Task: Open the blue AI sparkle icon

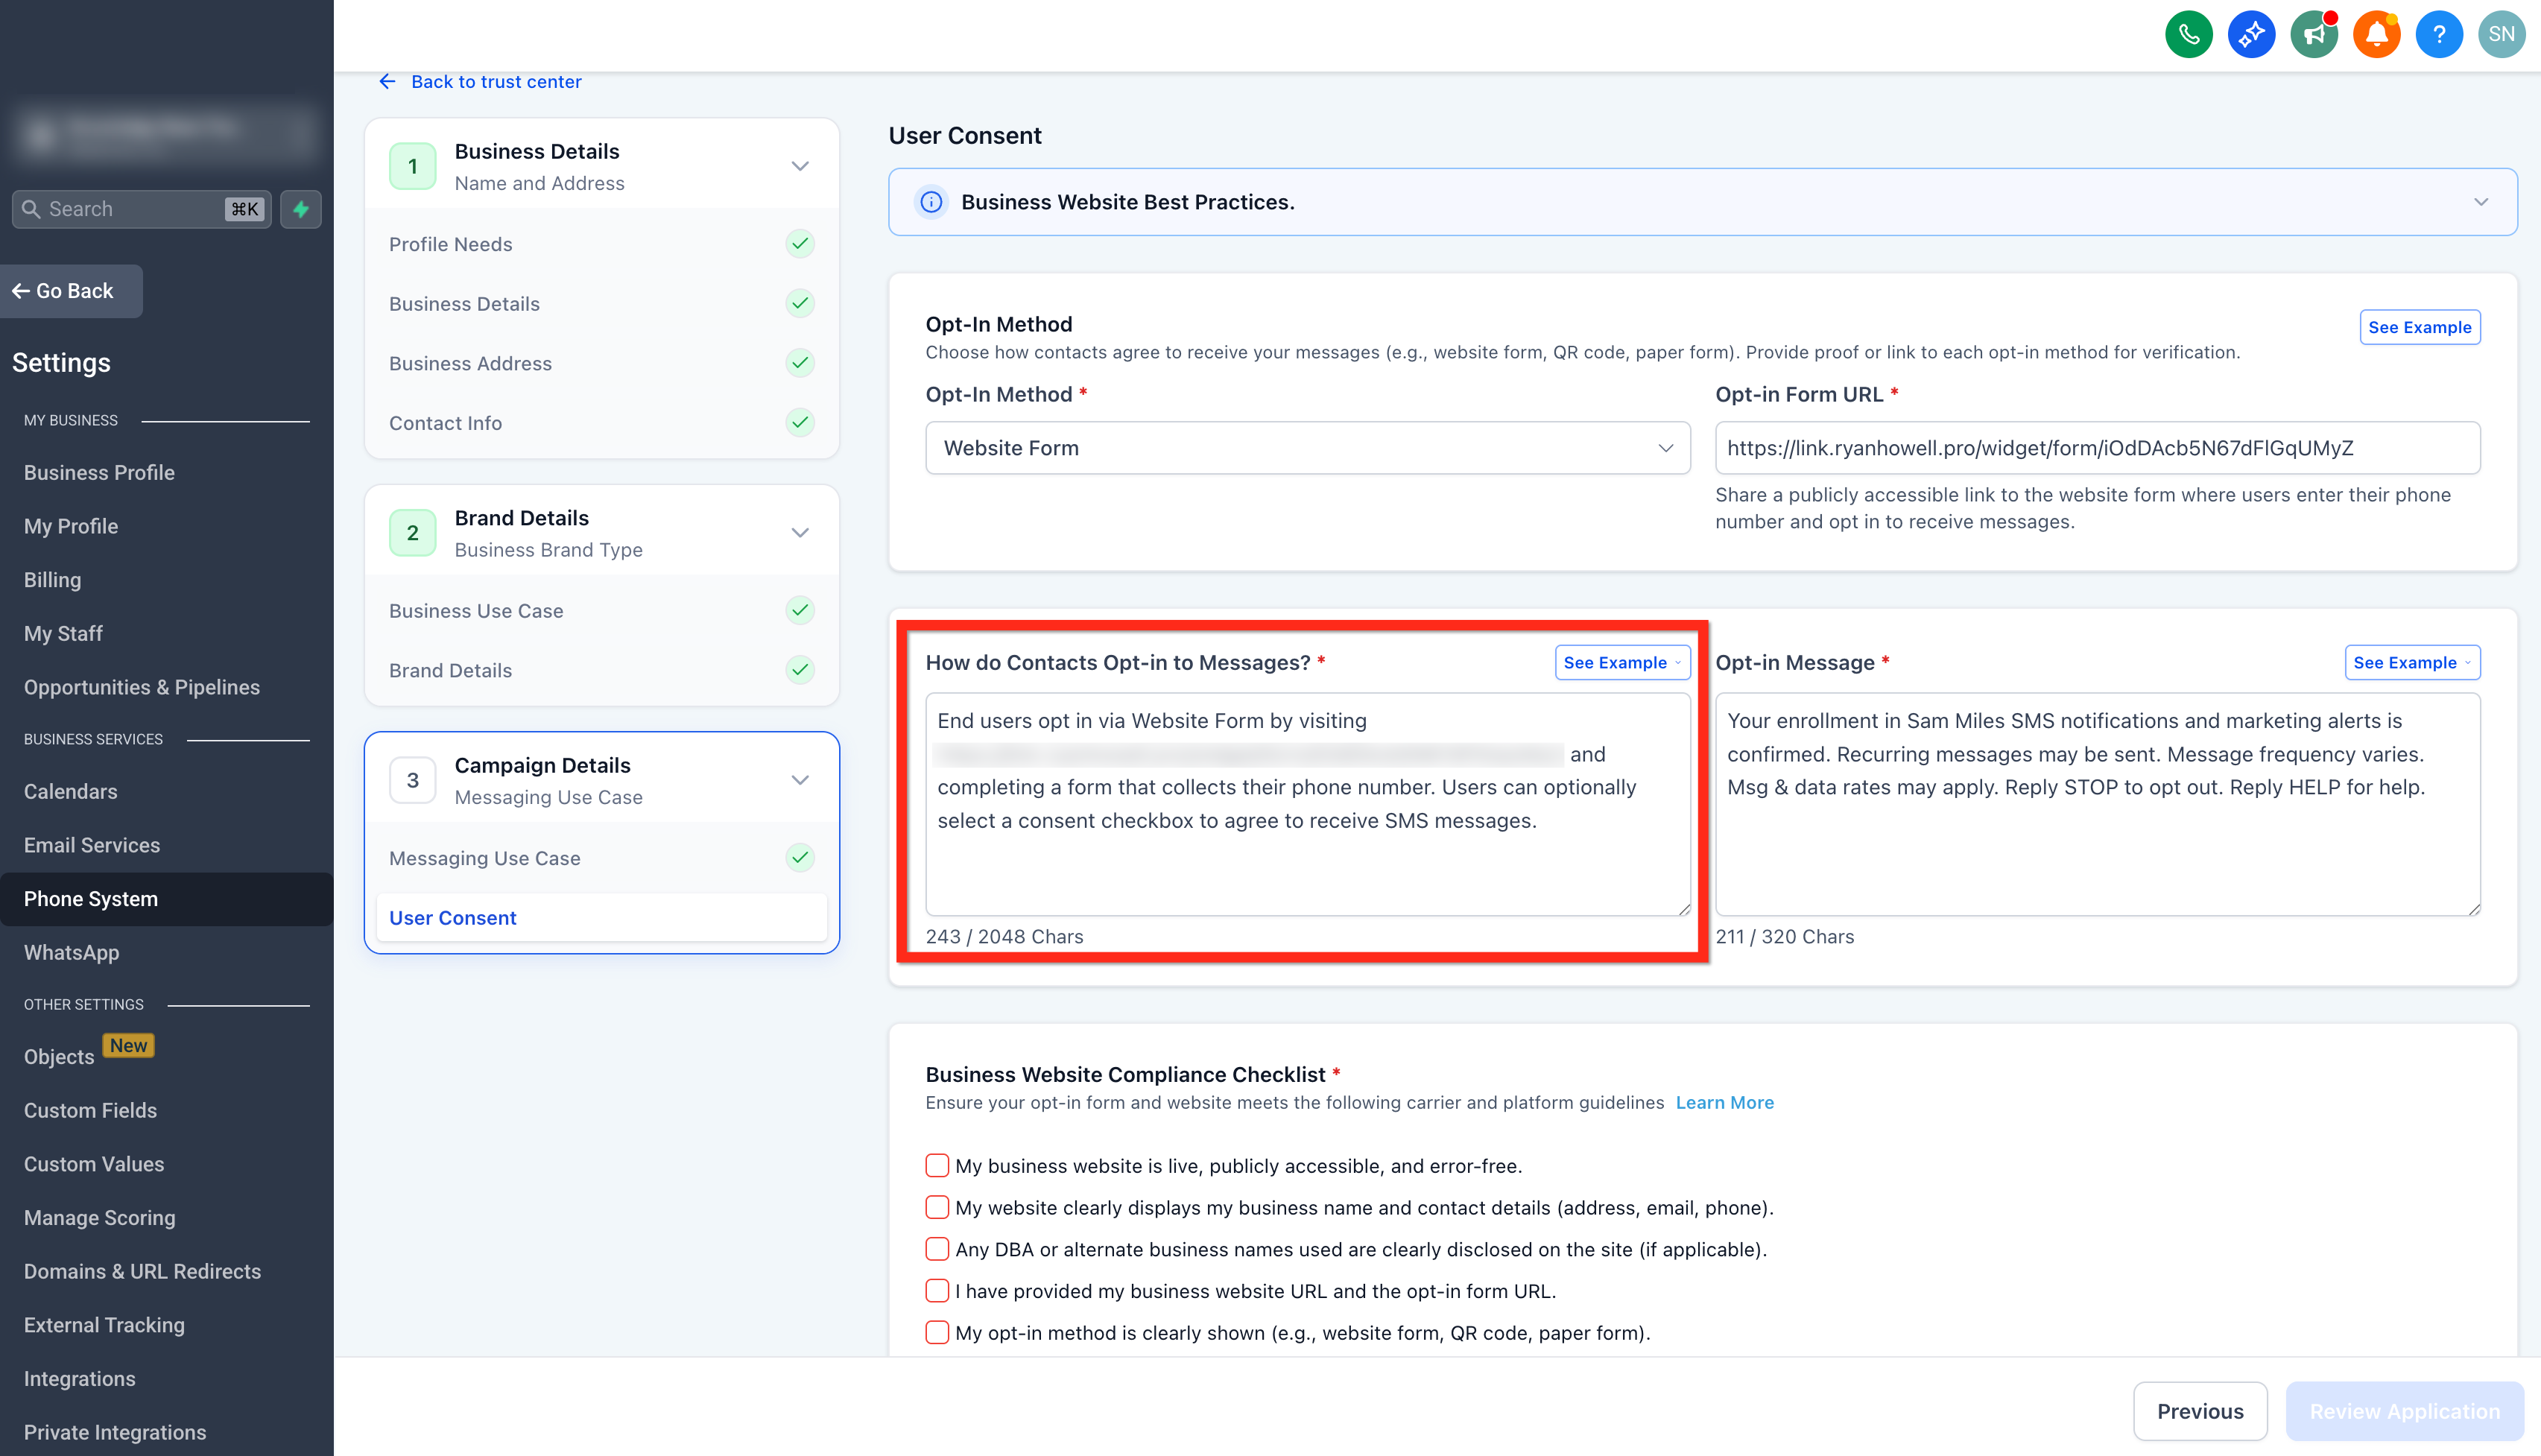Action: click(2251, 35)
